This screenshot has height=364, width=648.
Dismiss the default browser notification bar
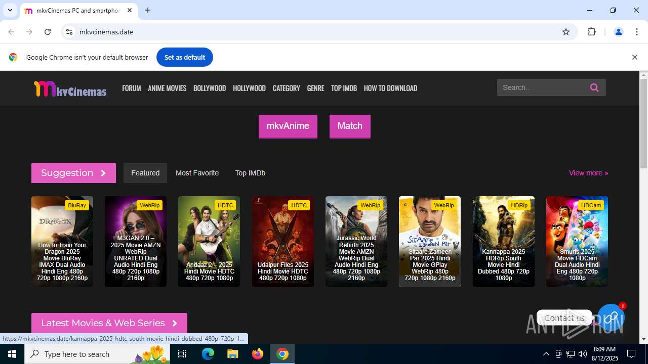[634, 57]
